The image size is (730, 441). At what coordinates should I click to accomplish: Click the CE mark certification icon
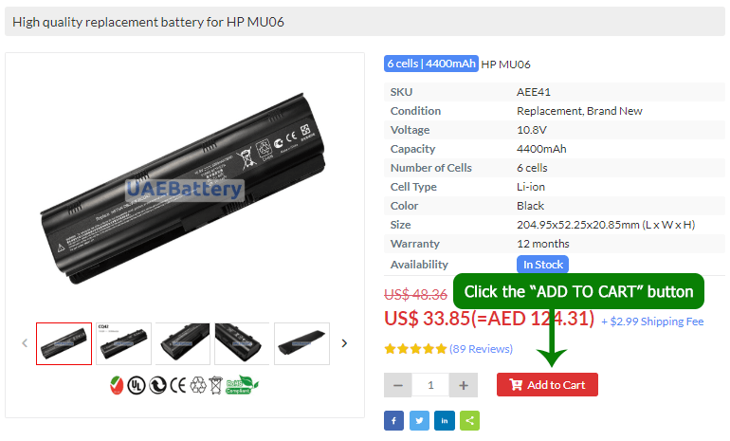(178, 386)
